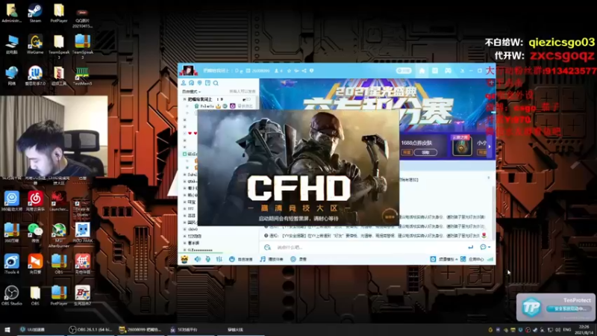The height and width of the screenshot is (336, 597).
Task: Click the member list person icon in YY sidebar
Action: tap(184, 83)
